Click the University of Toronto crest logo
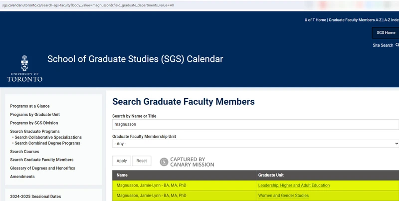Viewport: 399px width, 201px height. 24,68
